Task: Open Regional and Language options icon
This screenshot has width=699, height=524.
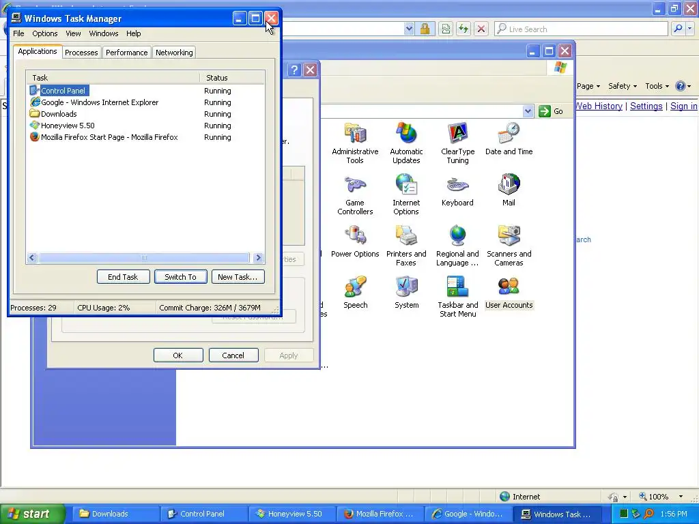Action: [x=457, y=246]
